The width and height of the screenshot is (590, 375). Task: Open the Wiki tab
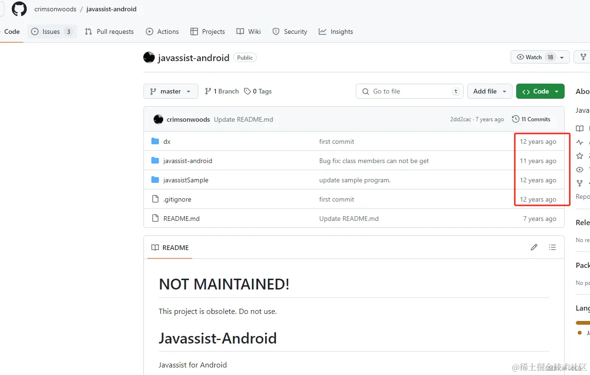tap(249, 31)
